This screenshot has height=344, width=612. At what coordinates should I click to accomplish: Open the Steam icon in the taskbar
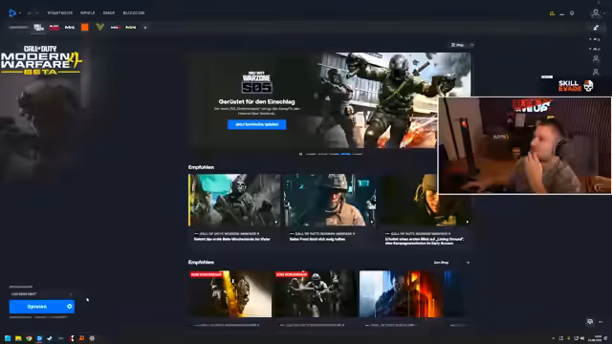[x=50, y=338]
